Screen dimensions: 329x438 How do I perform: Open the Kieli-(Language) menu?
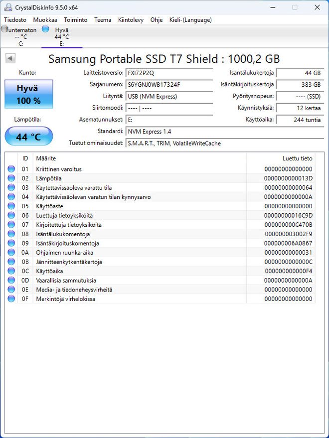(190, 20)
